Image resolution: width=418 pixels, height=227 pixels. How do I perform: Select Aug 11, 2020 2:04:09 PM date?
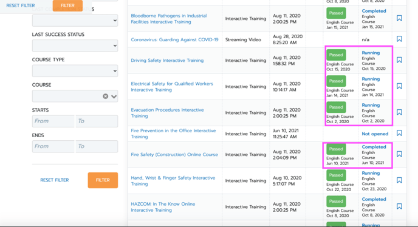pyautogui.click(x=287, y=155)
